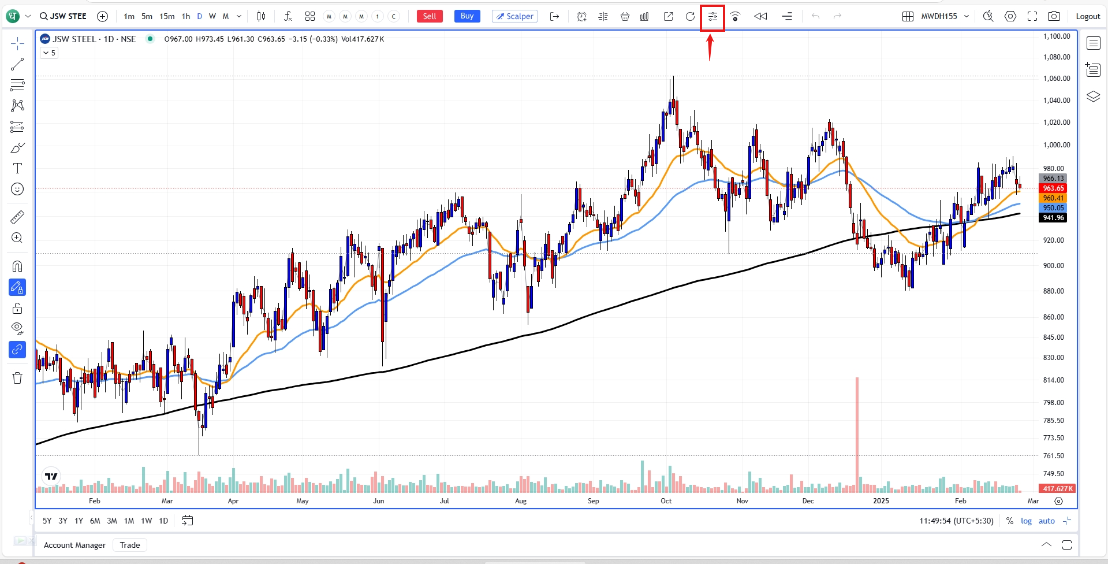Viewport: 1108px width, 564px height.
Task: Open the basket order icon
Action: pos(625,16)
